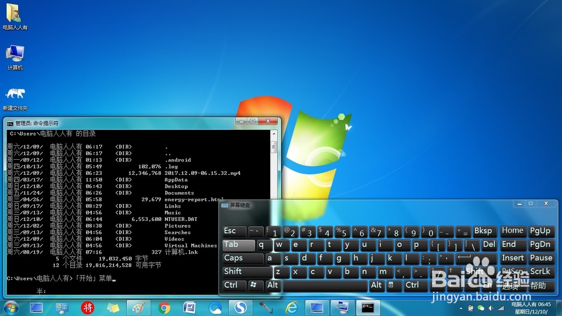Toggle right Ctrl on screen keyboard
This screenshot has height=316, width=562.
coord(415,286)
